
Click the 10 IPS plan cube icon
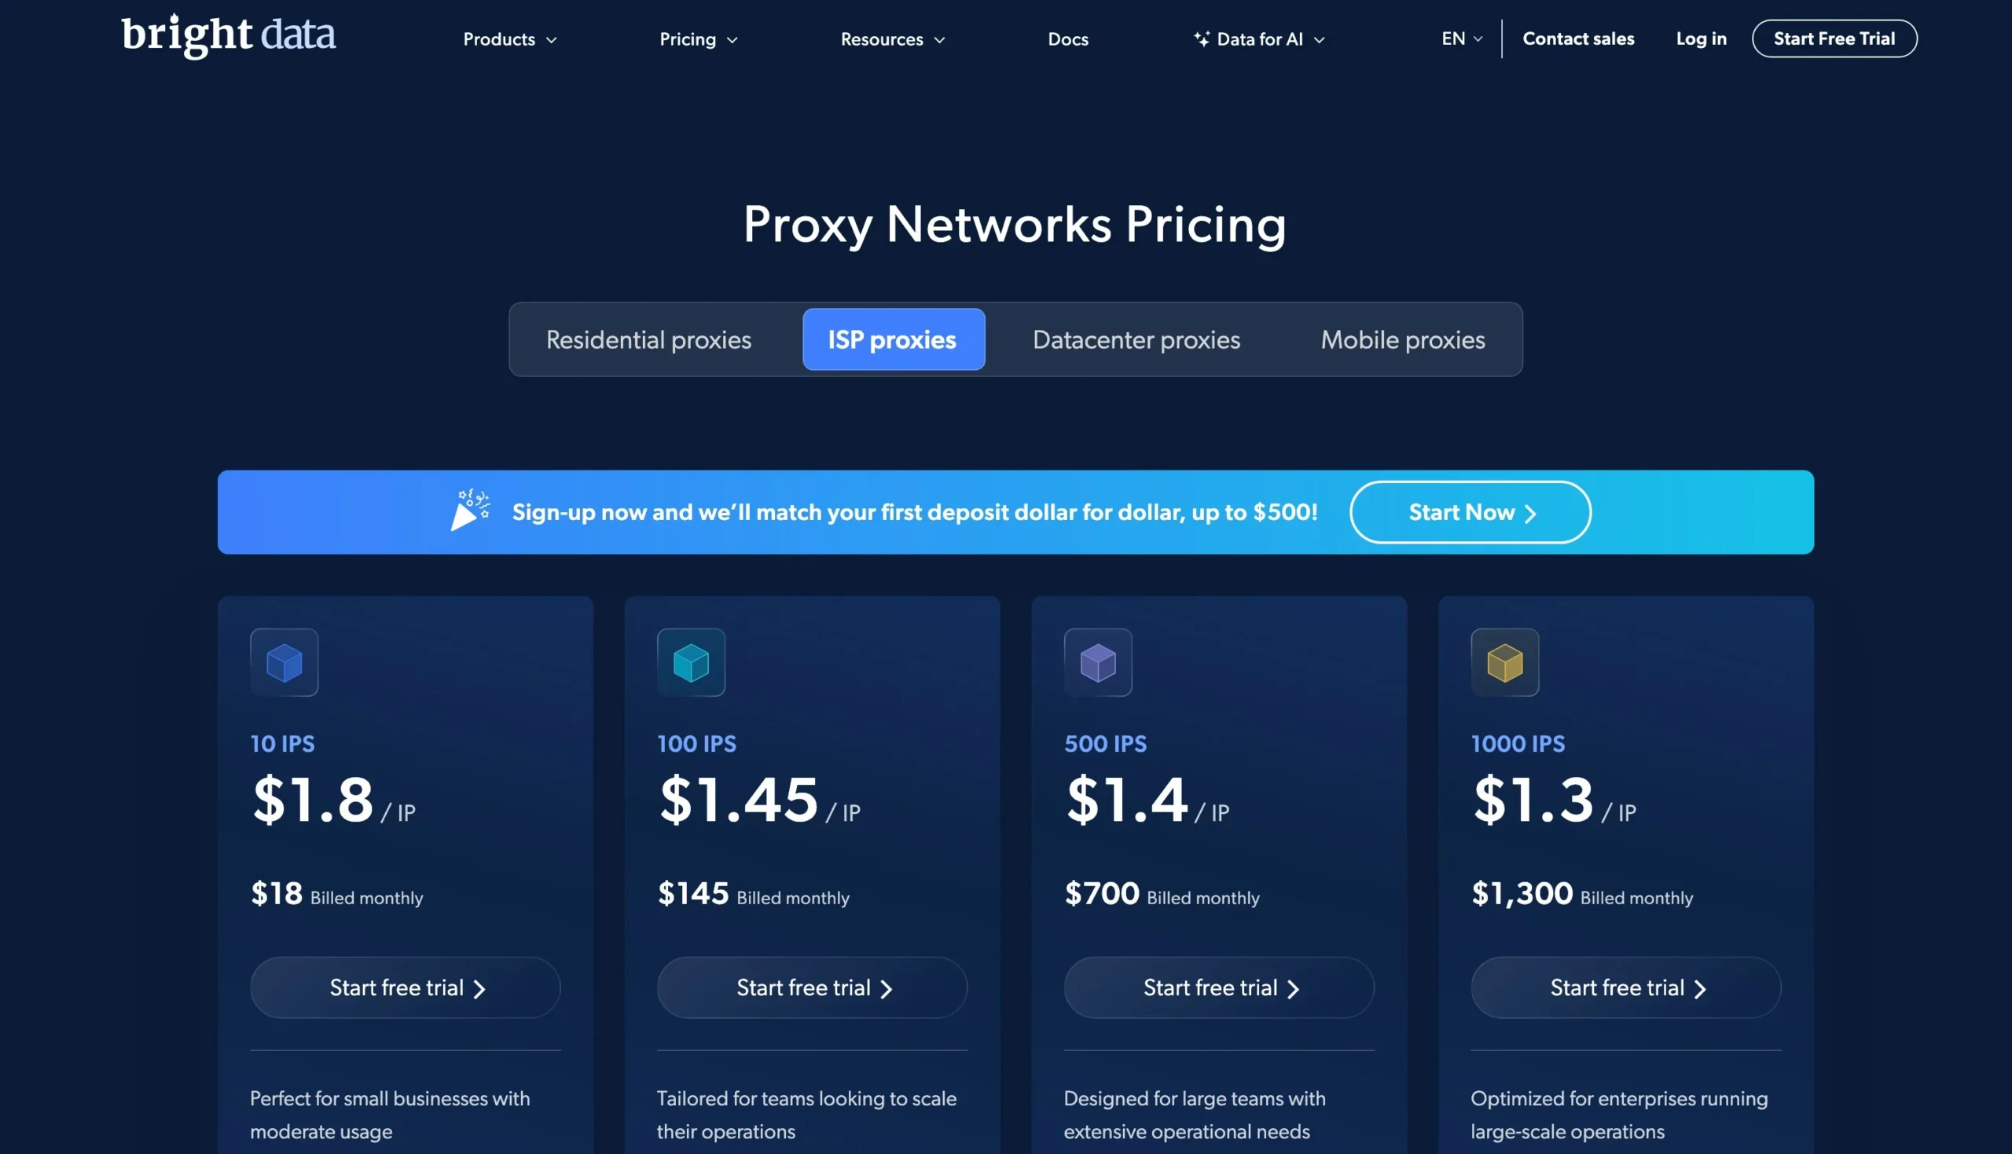[x=285, y=661]
